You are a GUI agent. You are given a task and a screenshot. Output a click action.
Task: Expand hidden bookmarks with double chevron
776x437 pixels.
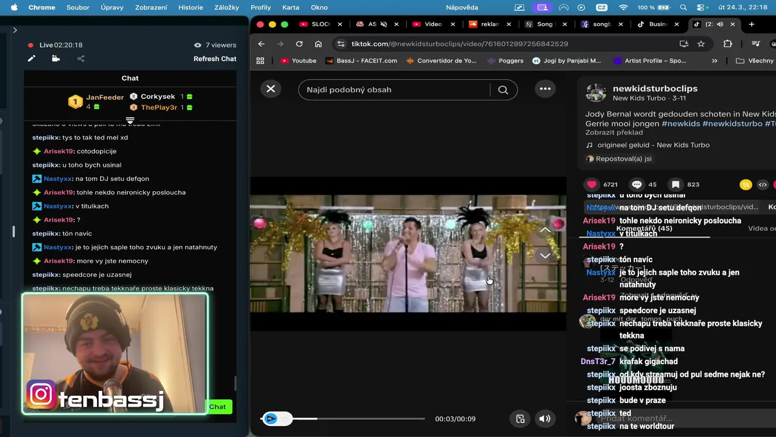714,61
